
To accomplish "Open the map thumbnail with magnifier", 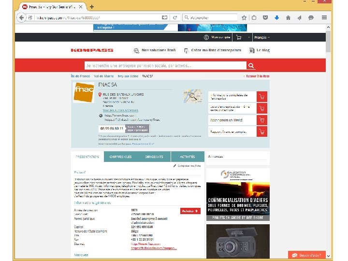I will (x=193, y=96).
